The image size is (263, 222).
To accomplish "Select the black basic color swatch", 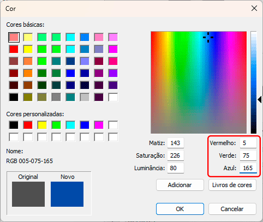I will (x=14, y=97).
